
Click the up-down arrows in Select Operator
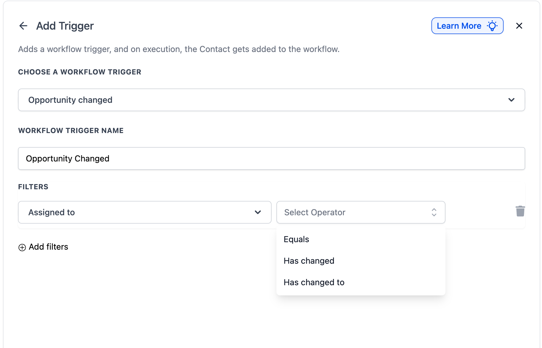(434, 212)
